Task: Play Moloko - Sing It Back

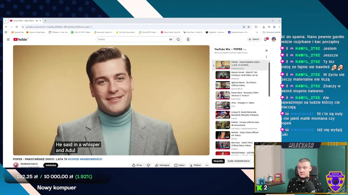Action: pyautogui.click(x=240, y=135)
